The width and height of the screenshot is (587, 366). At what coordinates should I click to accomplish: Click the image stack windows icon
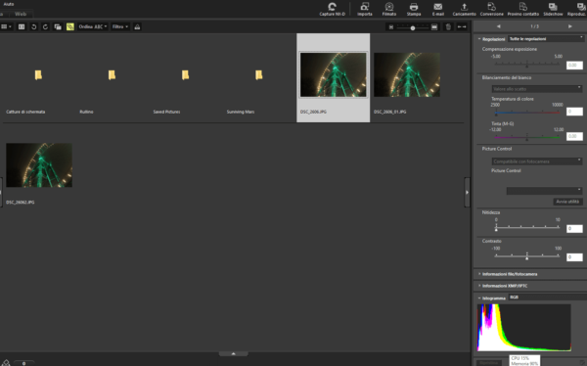click(58, 26)
